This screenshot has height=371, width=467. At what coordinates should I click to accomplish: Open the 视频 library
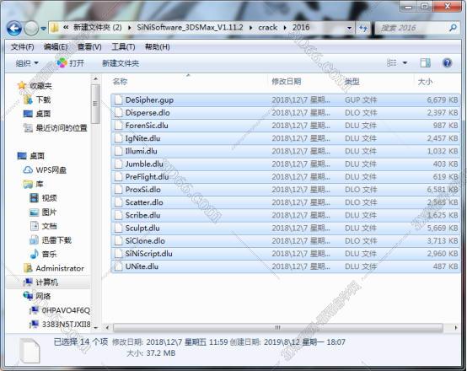(43, 198)
